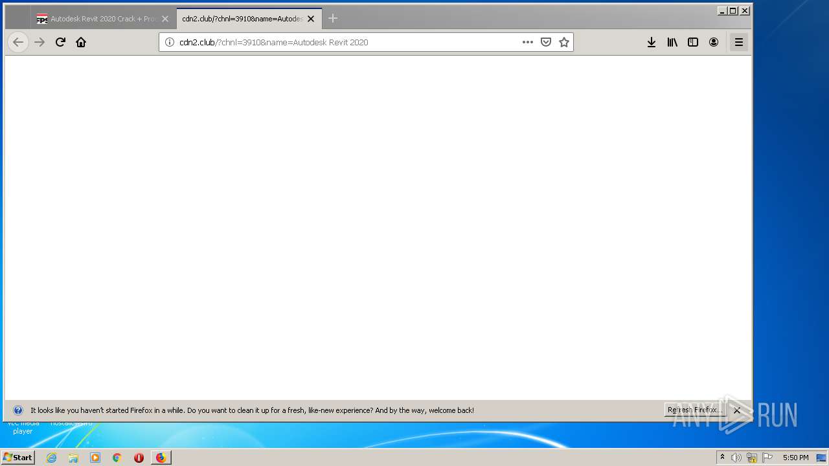Open the volume control in tray

(x=736, y=458)
